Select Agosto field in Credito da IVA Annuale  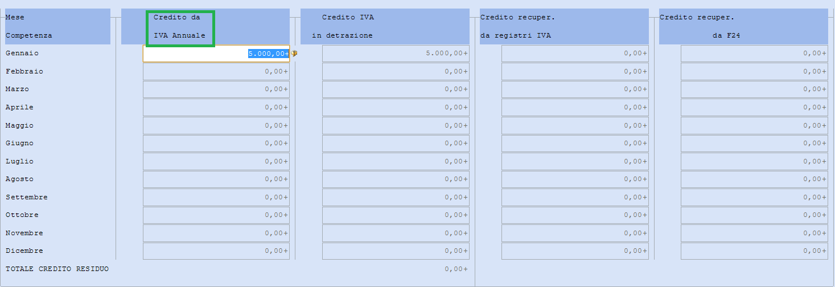coord(216,179)
